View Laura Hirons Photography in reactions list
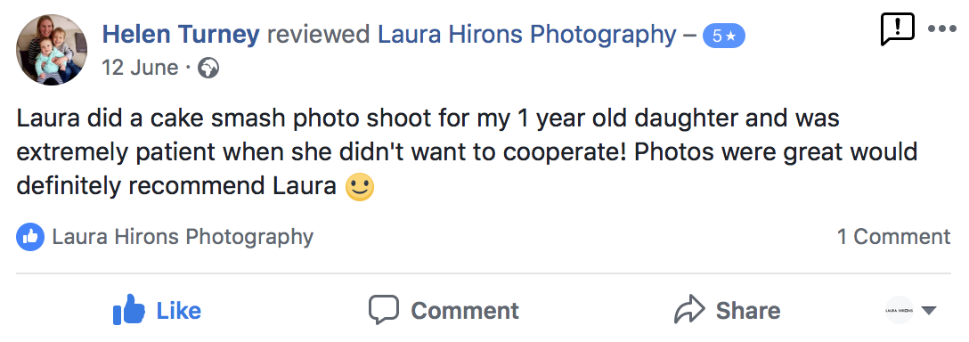This screenshot has height=342, width=969. 183,236
